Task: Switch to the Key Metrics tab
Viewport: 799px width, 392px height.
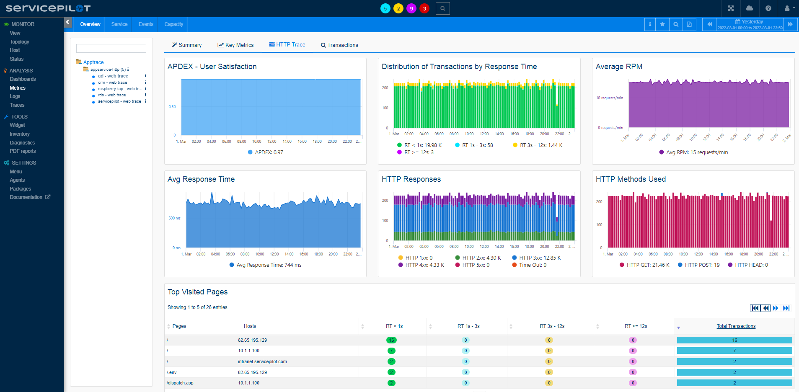Action: point(235,45)
